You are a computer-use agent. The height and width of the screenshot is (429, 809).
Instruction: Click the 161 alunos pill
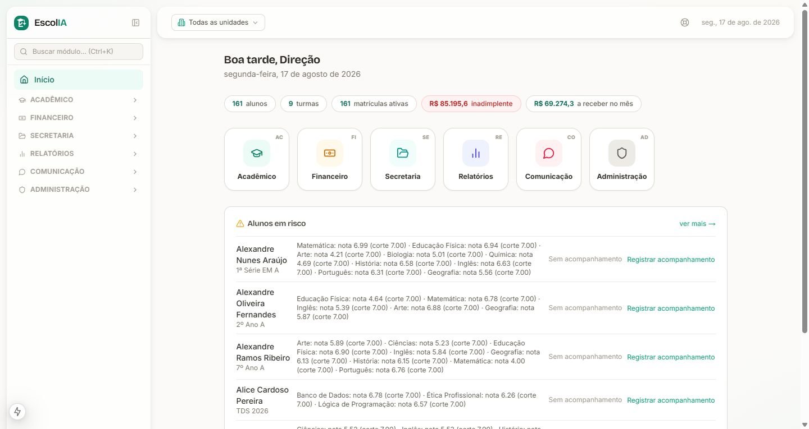tap(249, 104)
